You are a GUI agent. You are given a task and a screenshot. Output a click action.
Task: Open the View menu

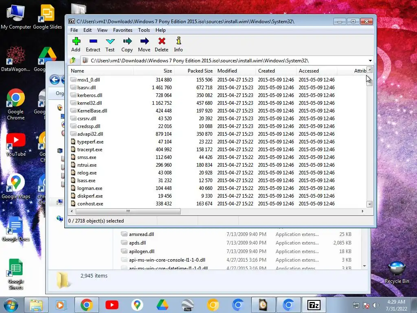point(102,30)
